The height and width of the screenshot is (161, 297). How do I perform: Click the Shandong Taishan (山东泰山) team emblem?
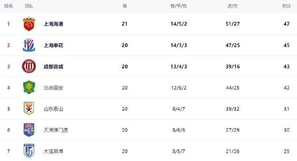[x=29, y=108]
